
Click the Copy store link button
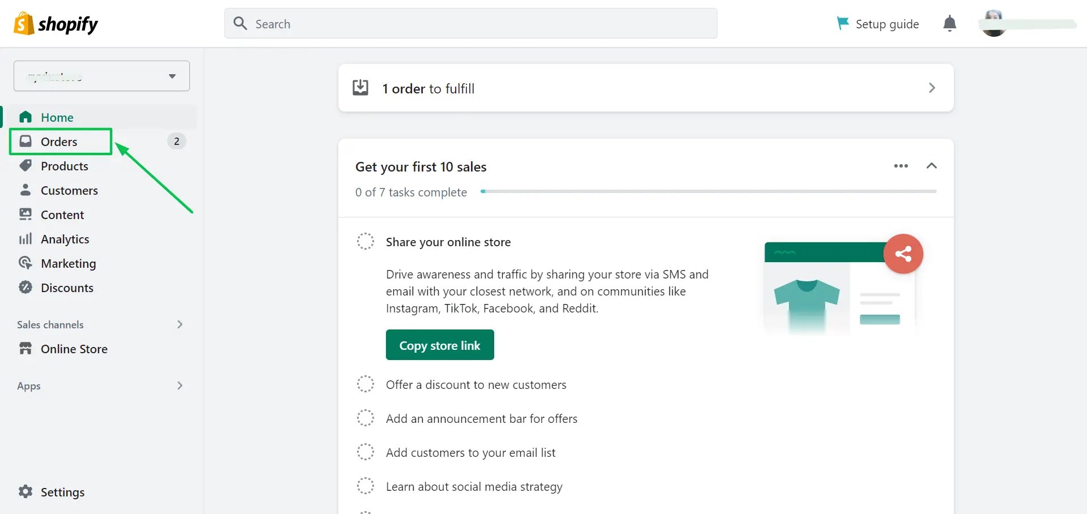440,345
